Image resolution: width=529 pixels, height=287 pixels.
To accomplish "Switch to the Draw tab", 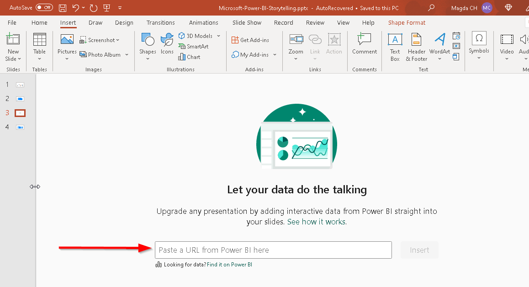I will pos(95,23).
